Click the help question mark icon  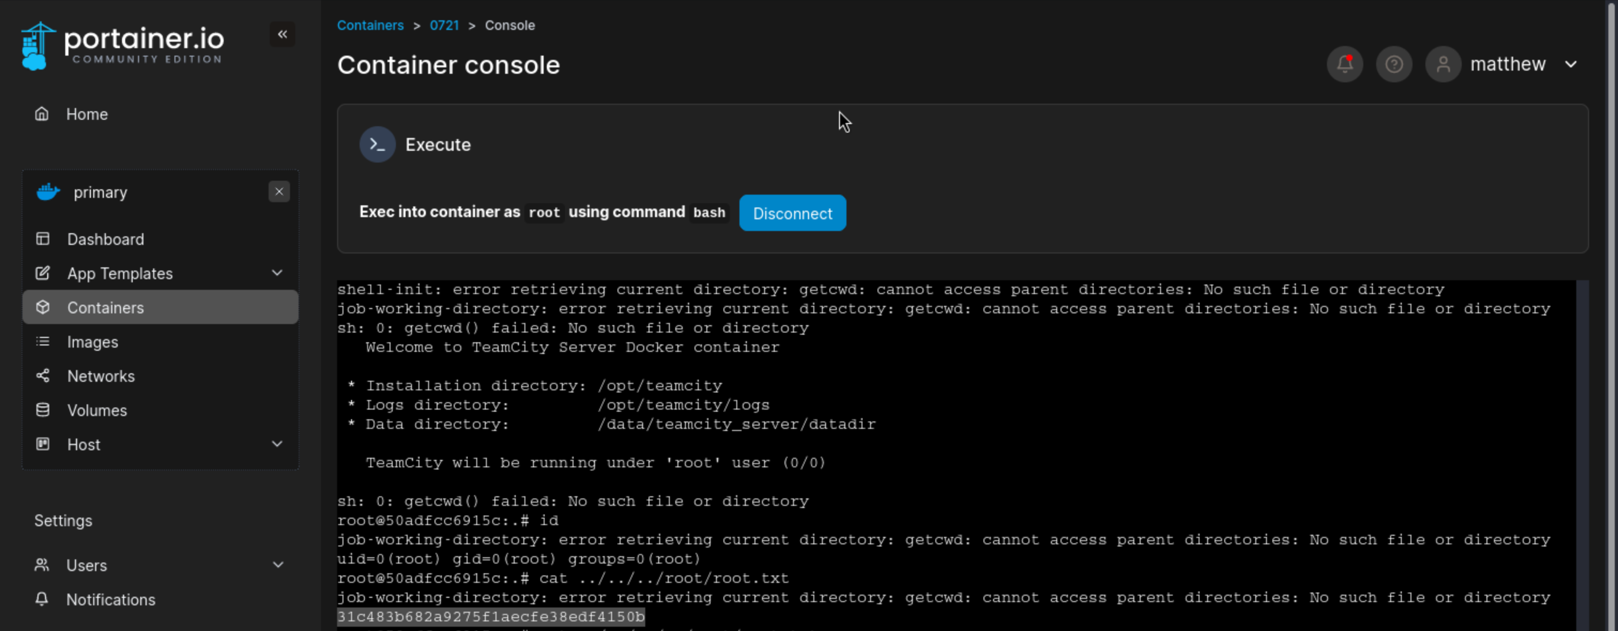1394,64
